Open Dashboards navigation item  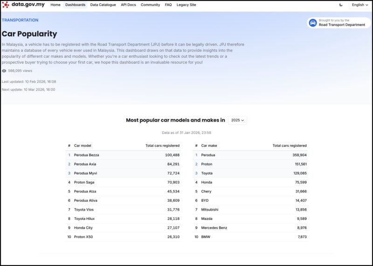75,5
